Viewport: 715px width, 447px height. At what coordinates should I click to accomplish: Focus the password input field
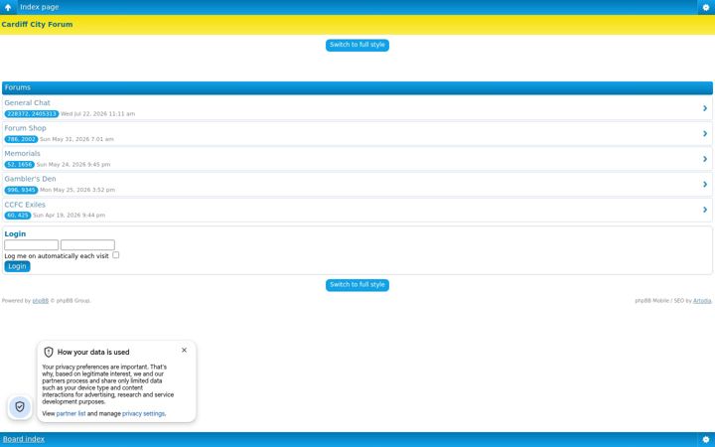tap(87, 245)
